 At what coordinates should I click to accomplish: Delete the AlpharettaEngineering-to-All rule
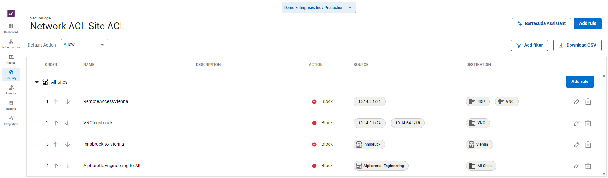[588, 166]
